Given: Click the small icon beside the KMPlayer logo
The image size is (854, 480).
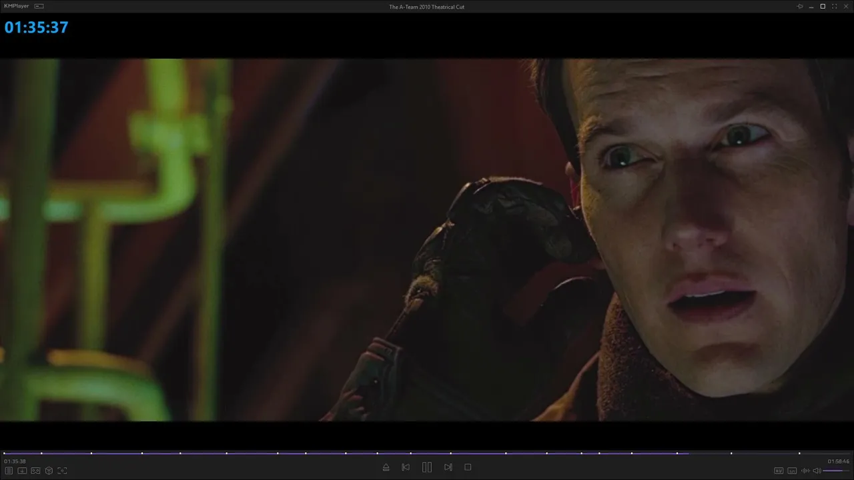Looking at the screenshot, I should pos(39,6).
